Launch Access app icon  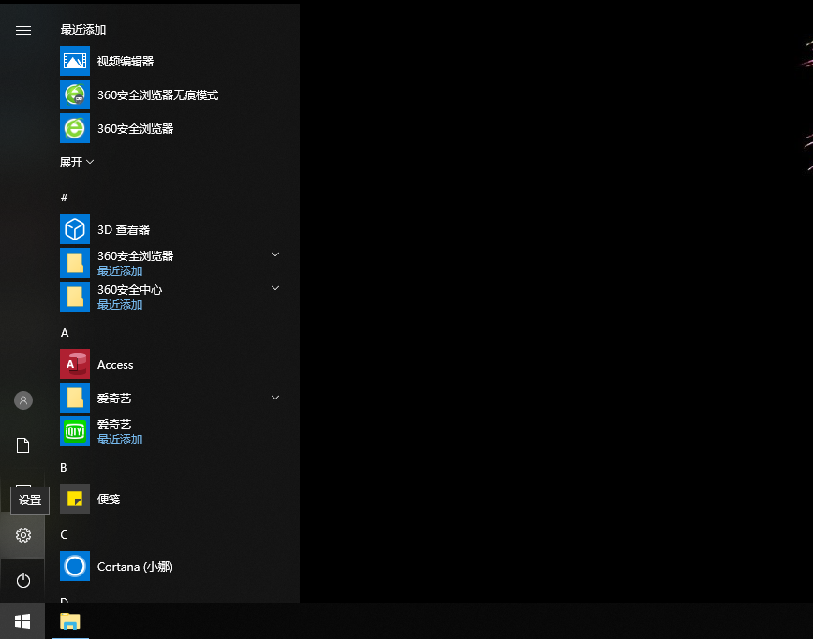(75, 364)
